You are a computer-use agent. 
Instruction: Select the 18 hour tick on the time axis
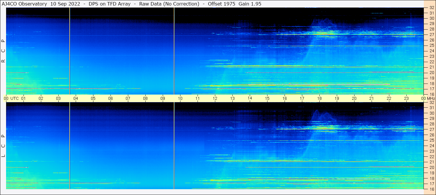coord(319,99)
